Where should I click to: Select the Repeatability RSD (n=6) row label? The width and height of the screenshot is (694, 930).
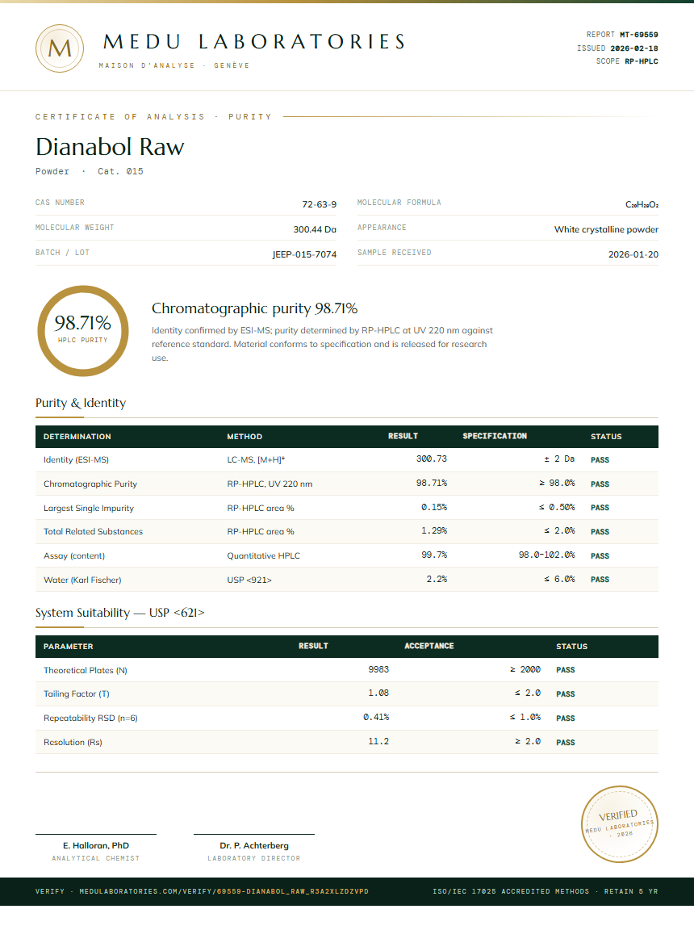click(x=90, y=718)
